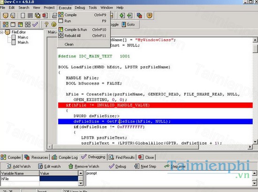Screen dimensions: 258x192
Task: Open the Search menu
Action: 24,7
